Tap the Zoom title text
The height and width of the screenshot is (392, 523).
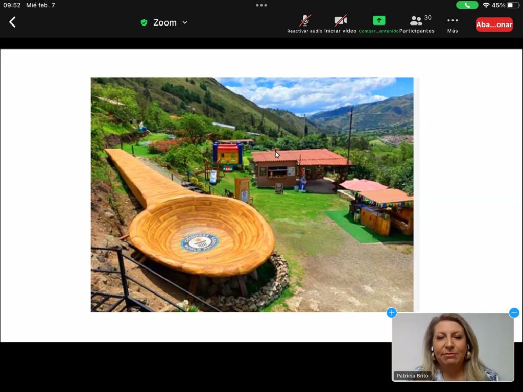(164, 22)
